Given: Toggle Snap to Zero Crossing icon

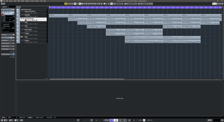Looking at the screenshot, I should tap(109, 4).
